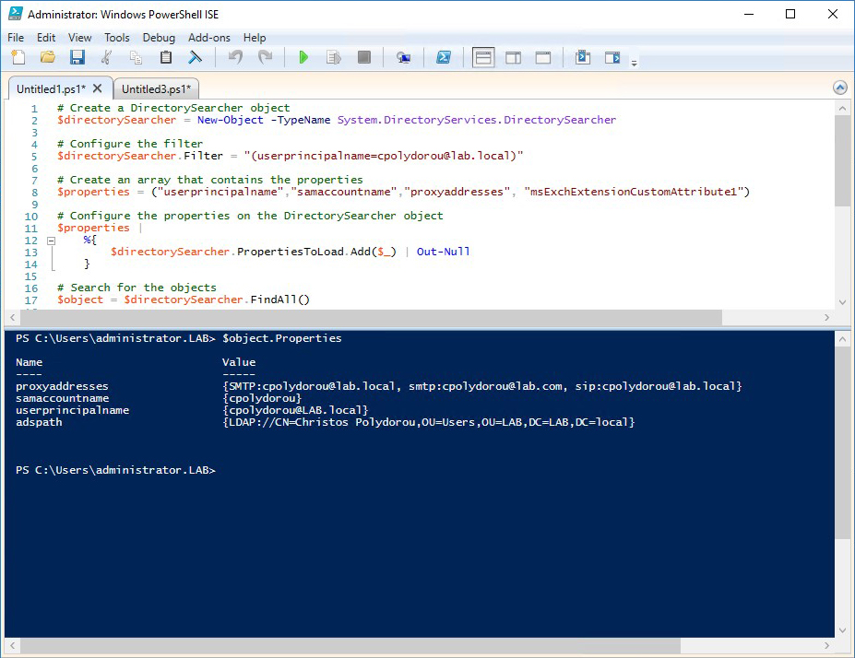Run selection toolbar icon
855x658 pixels.
(x=334, y=57)
